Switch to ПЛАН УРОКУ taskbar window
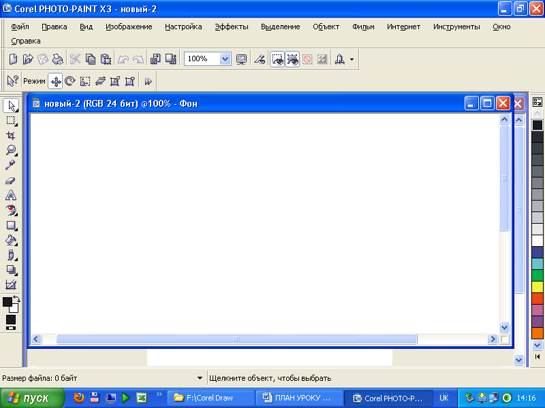Viewport: 545px width, 408px height. [299, 398]
